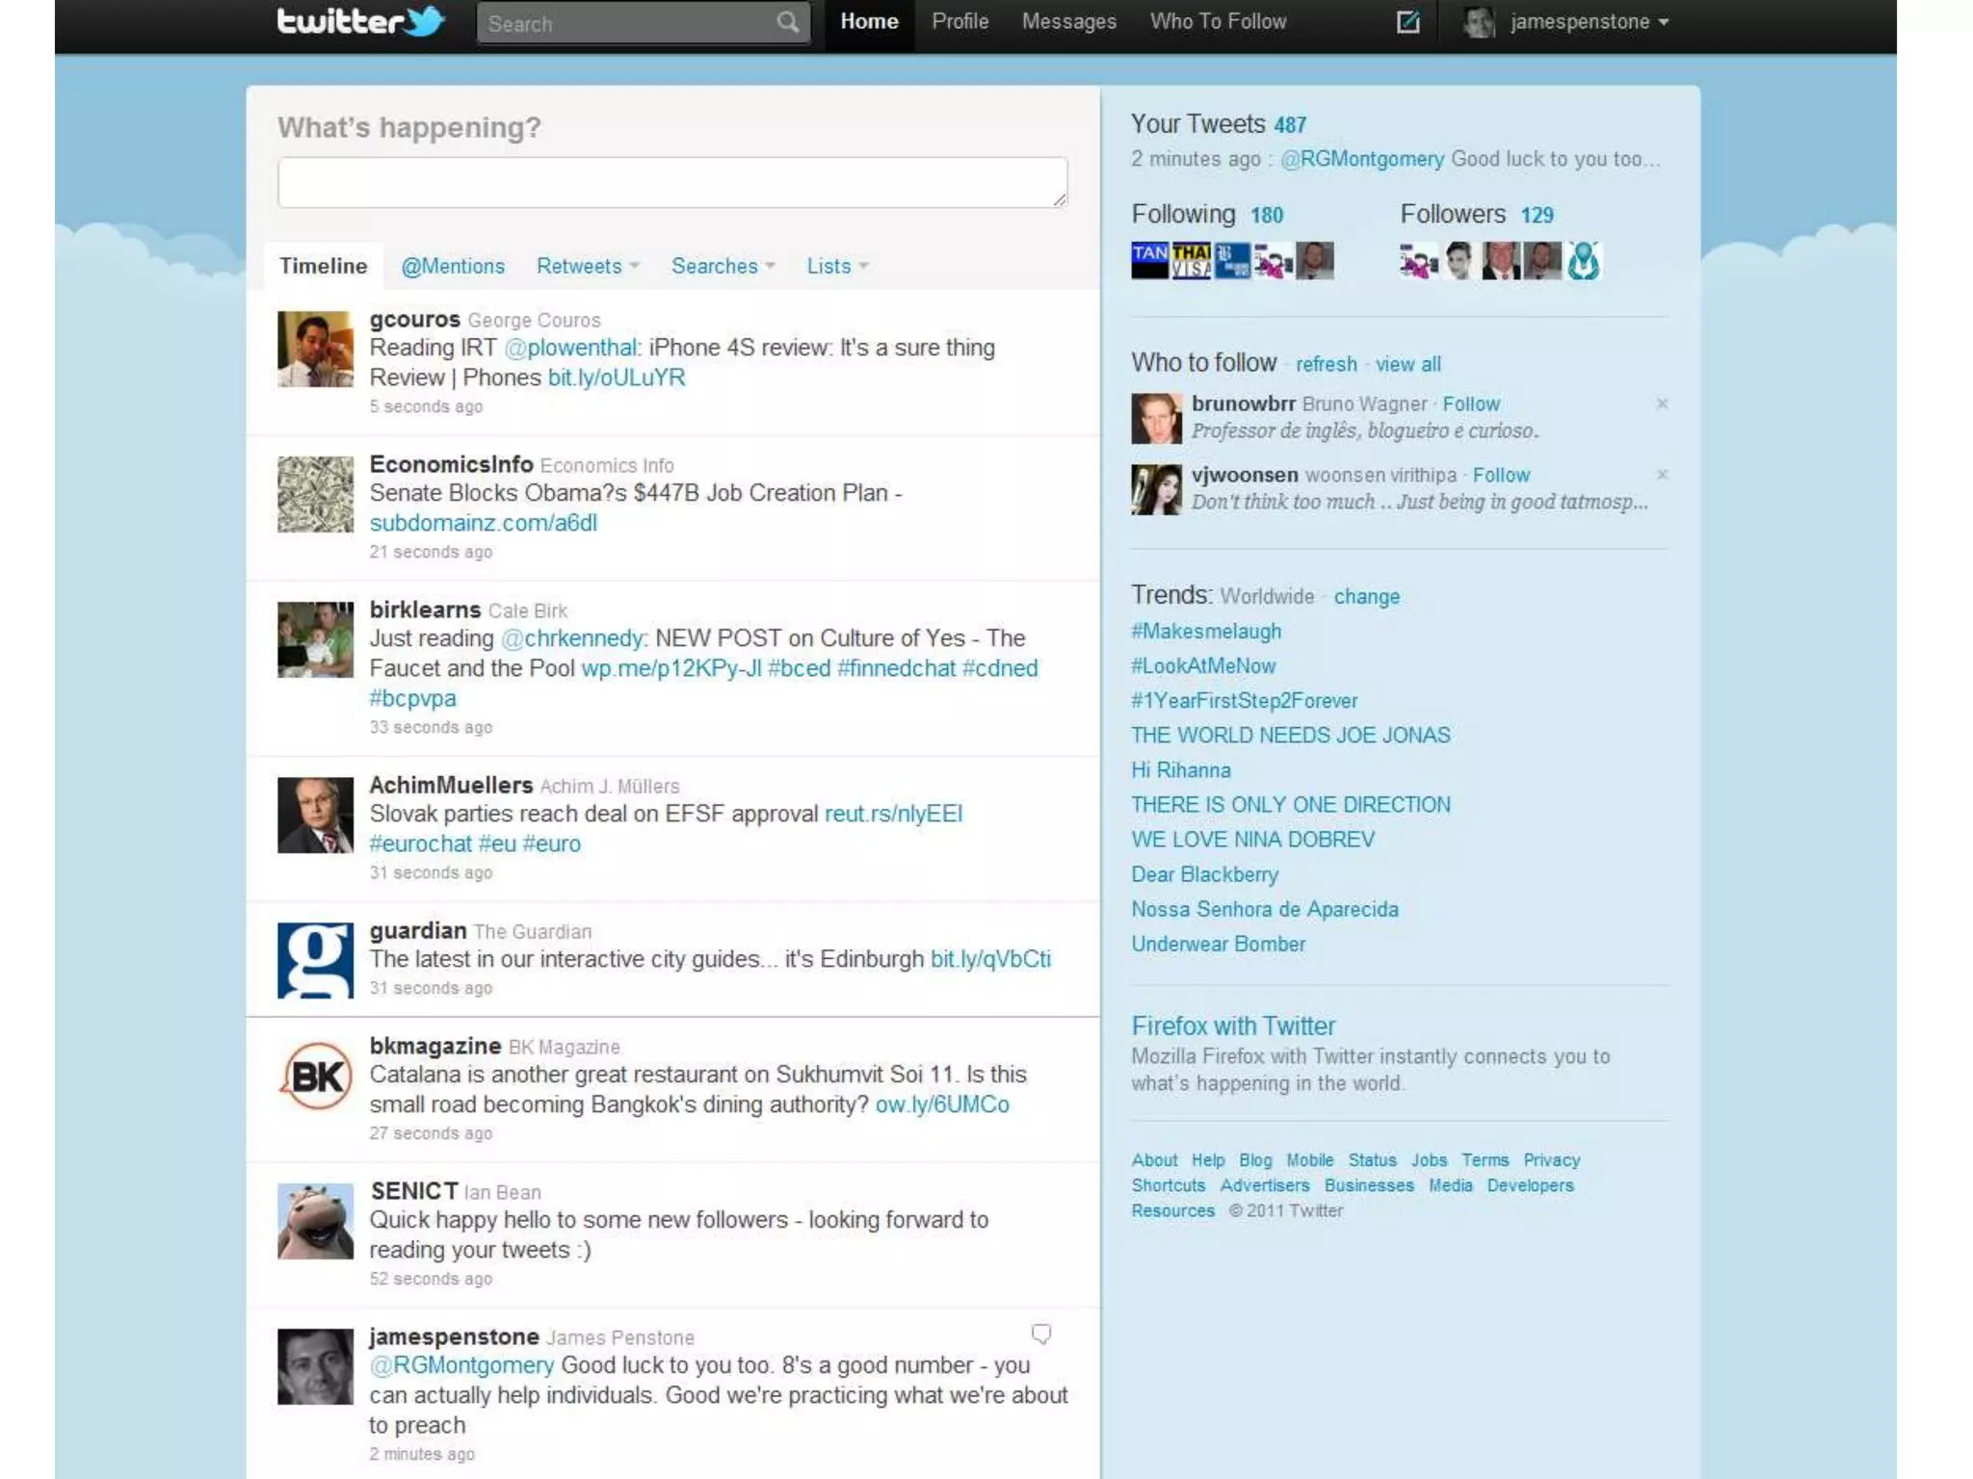Switch to the @Mentions tab
Image resolution: width=1973 pixels, height=1479 pixels.
(452, 266)
